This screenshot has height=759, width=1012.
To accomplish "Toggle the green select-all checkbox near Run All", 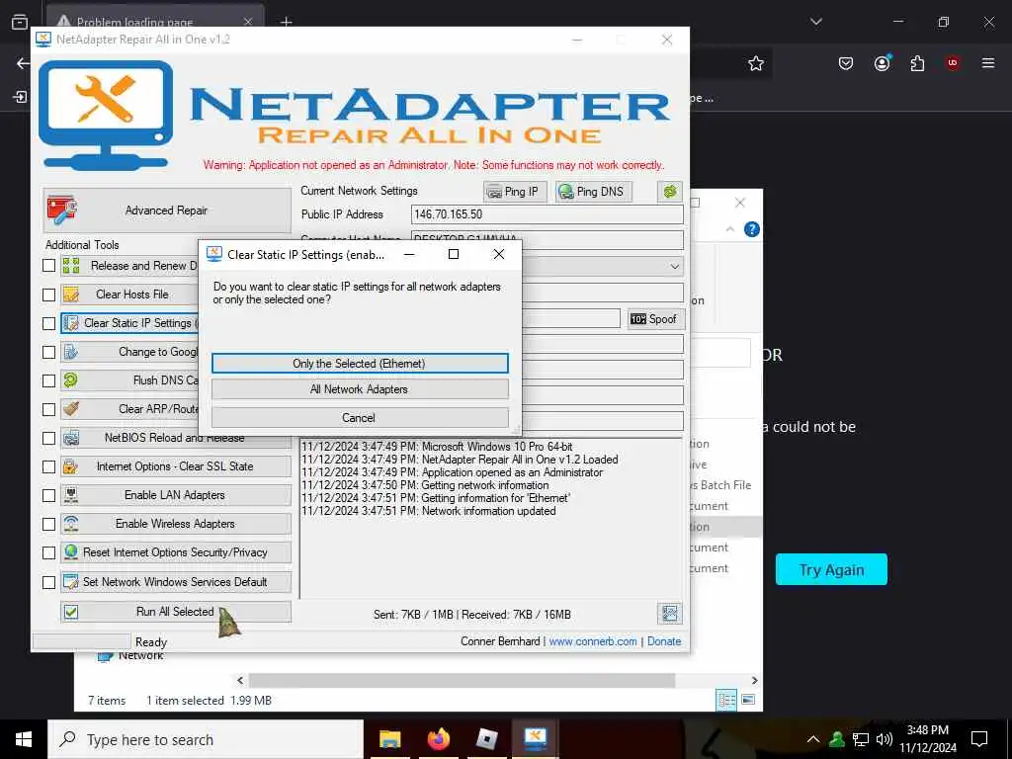I will pos(71,612).
